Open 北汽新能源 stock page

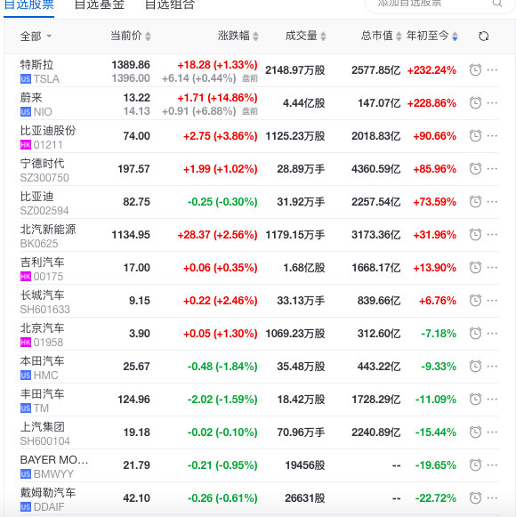[48, 230]
